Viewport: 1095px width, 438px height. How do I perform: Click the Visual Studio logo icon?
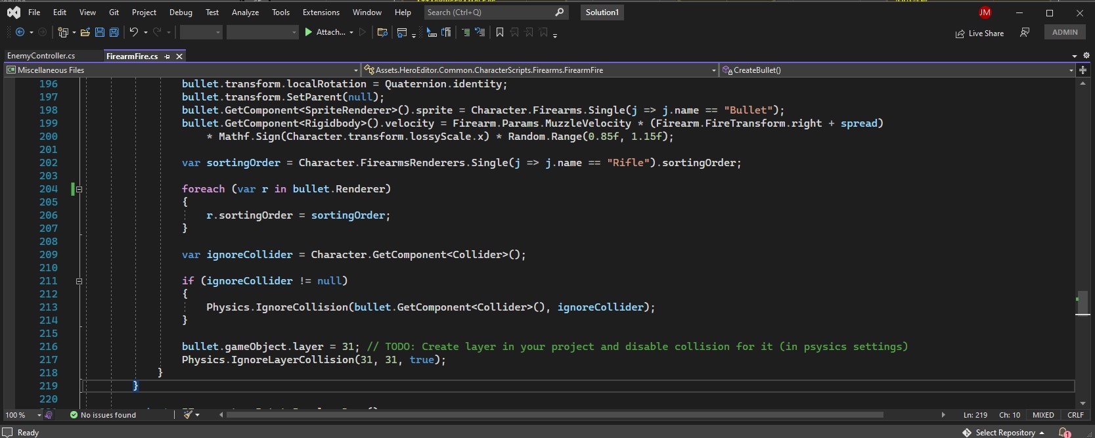click(x=13, y=12)
